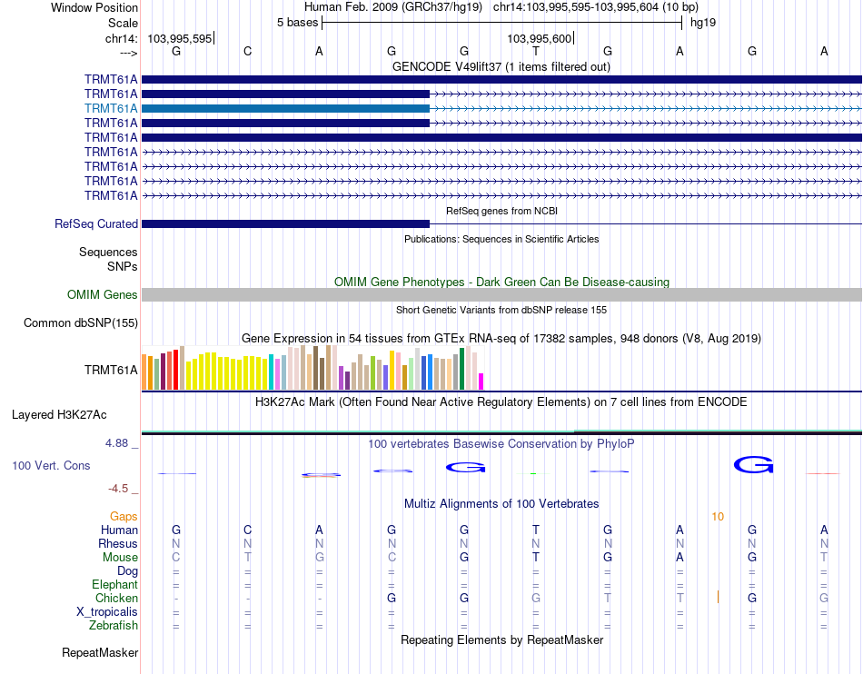This screenshot has width=863, height=674.
Task: Click the gray OMIM Genes item bar
Action: (x=501, y=294)
